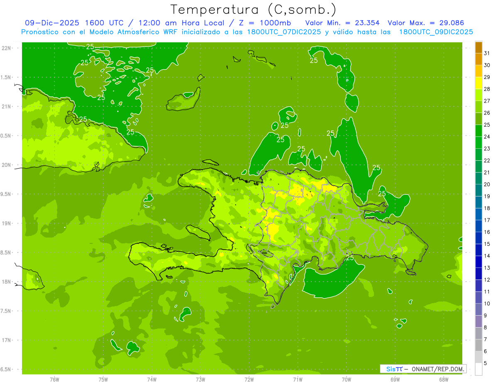Image resolution: width=498 pixels, height=385 pixels.
Task: Click the '73W' longitude axis label
Action: click(200, 380)
